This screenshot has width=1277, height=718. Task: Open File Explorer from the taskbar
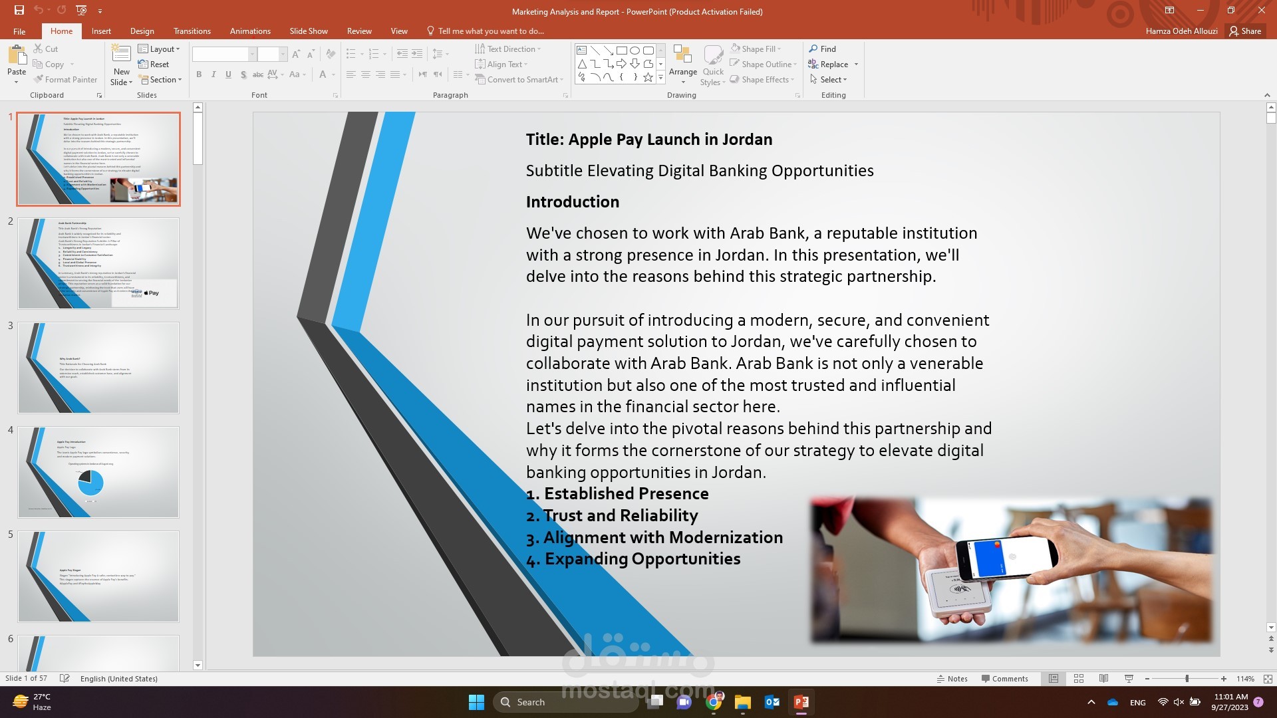pos(743,702)
